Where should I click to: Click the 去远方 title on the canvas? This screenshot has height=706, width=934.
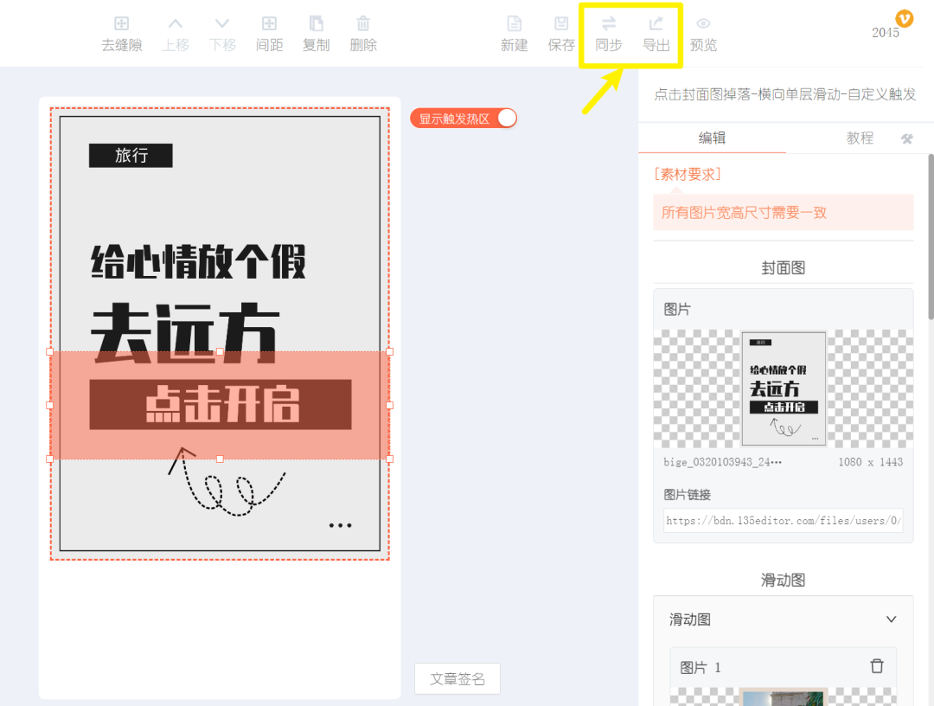(x=185, y=332)
